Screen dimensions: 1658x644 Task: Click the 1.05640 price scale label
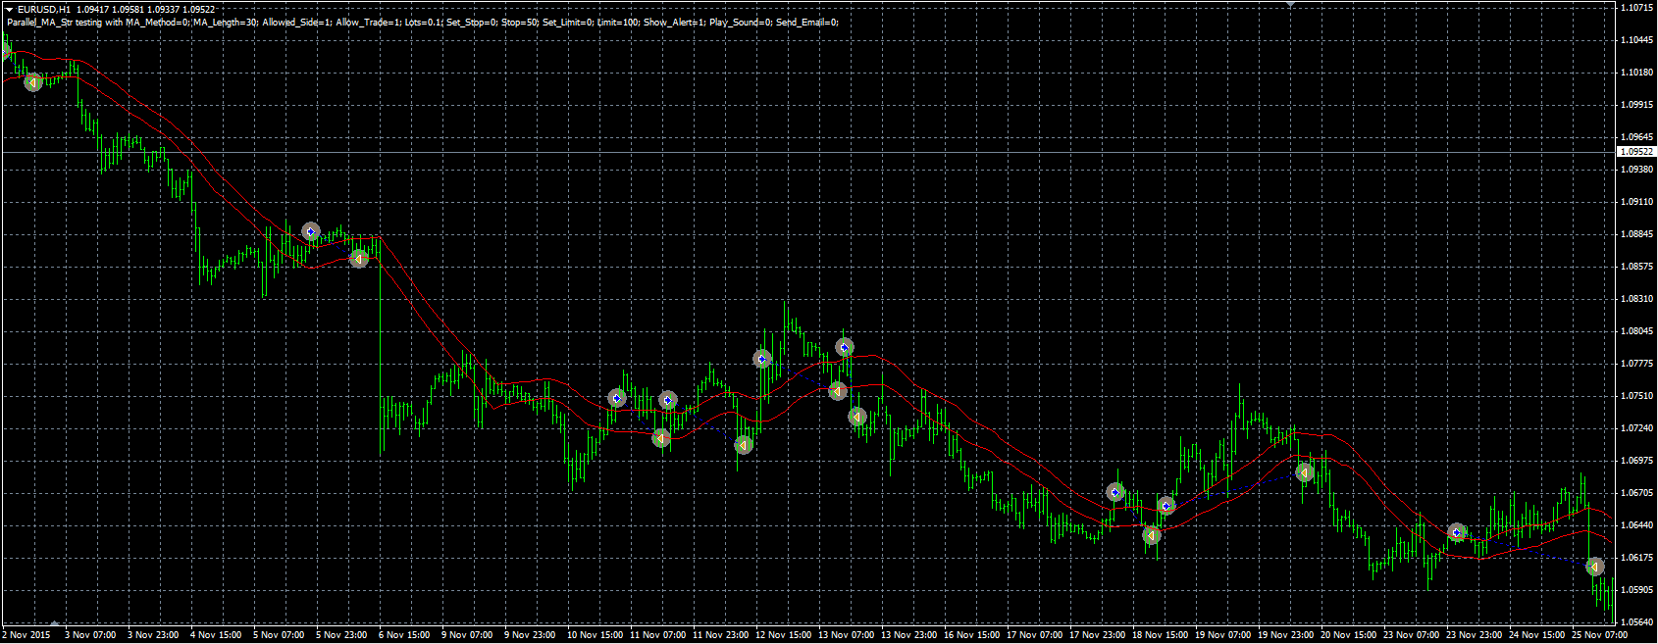(1635, 622)
